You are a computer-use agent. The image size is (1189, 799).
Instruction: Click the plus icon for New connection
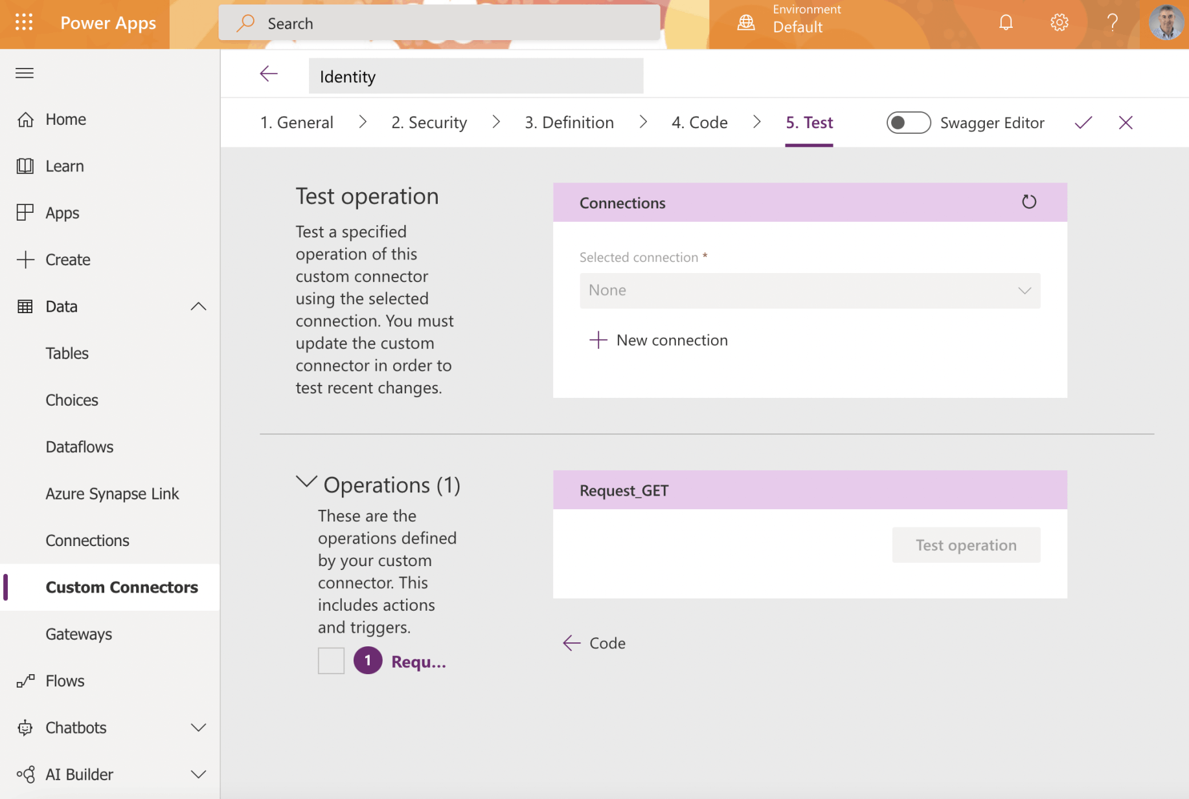tap(598, 340)
